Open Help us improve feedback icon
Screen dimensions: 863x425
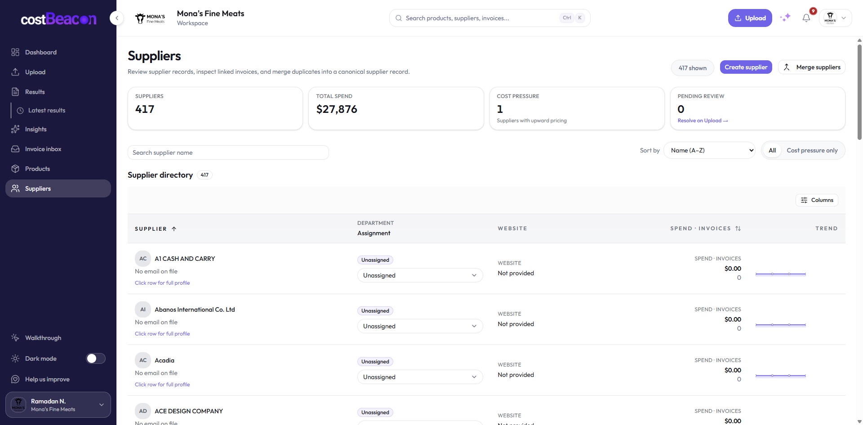(15, 379)
